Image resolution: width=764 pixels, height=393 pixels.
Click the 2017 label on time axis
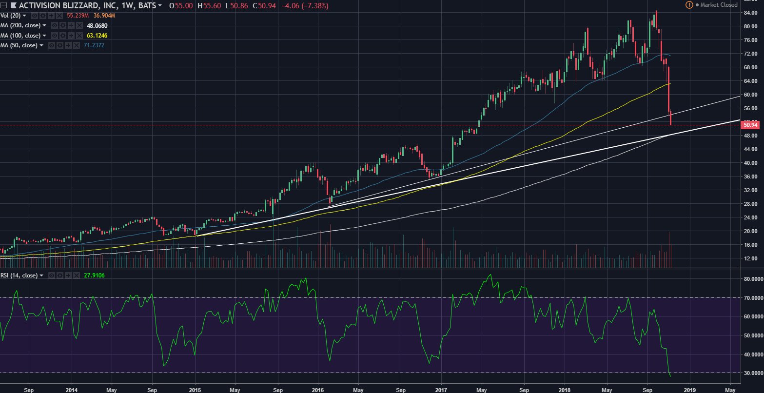pos(441,390)
